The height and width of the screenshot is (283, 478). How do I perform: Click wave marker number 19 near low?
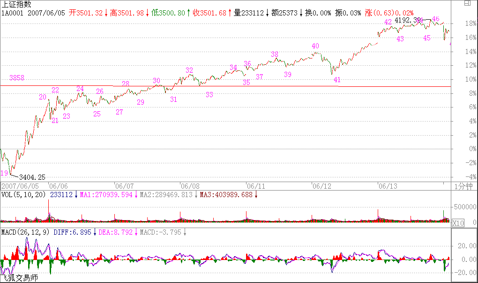(5, 173)
